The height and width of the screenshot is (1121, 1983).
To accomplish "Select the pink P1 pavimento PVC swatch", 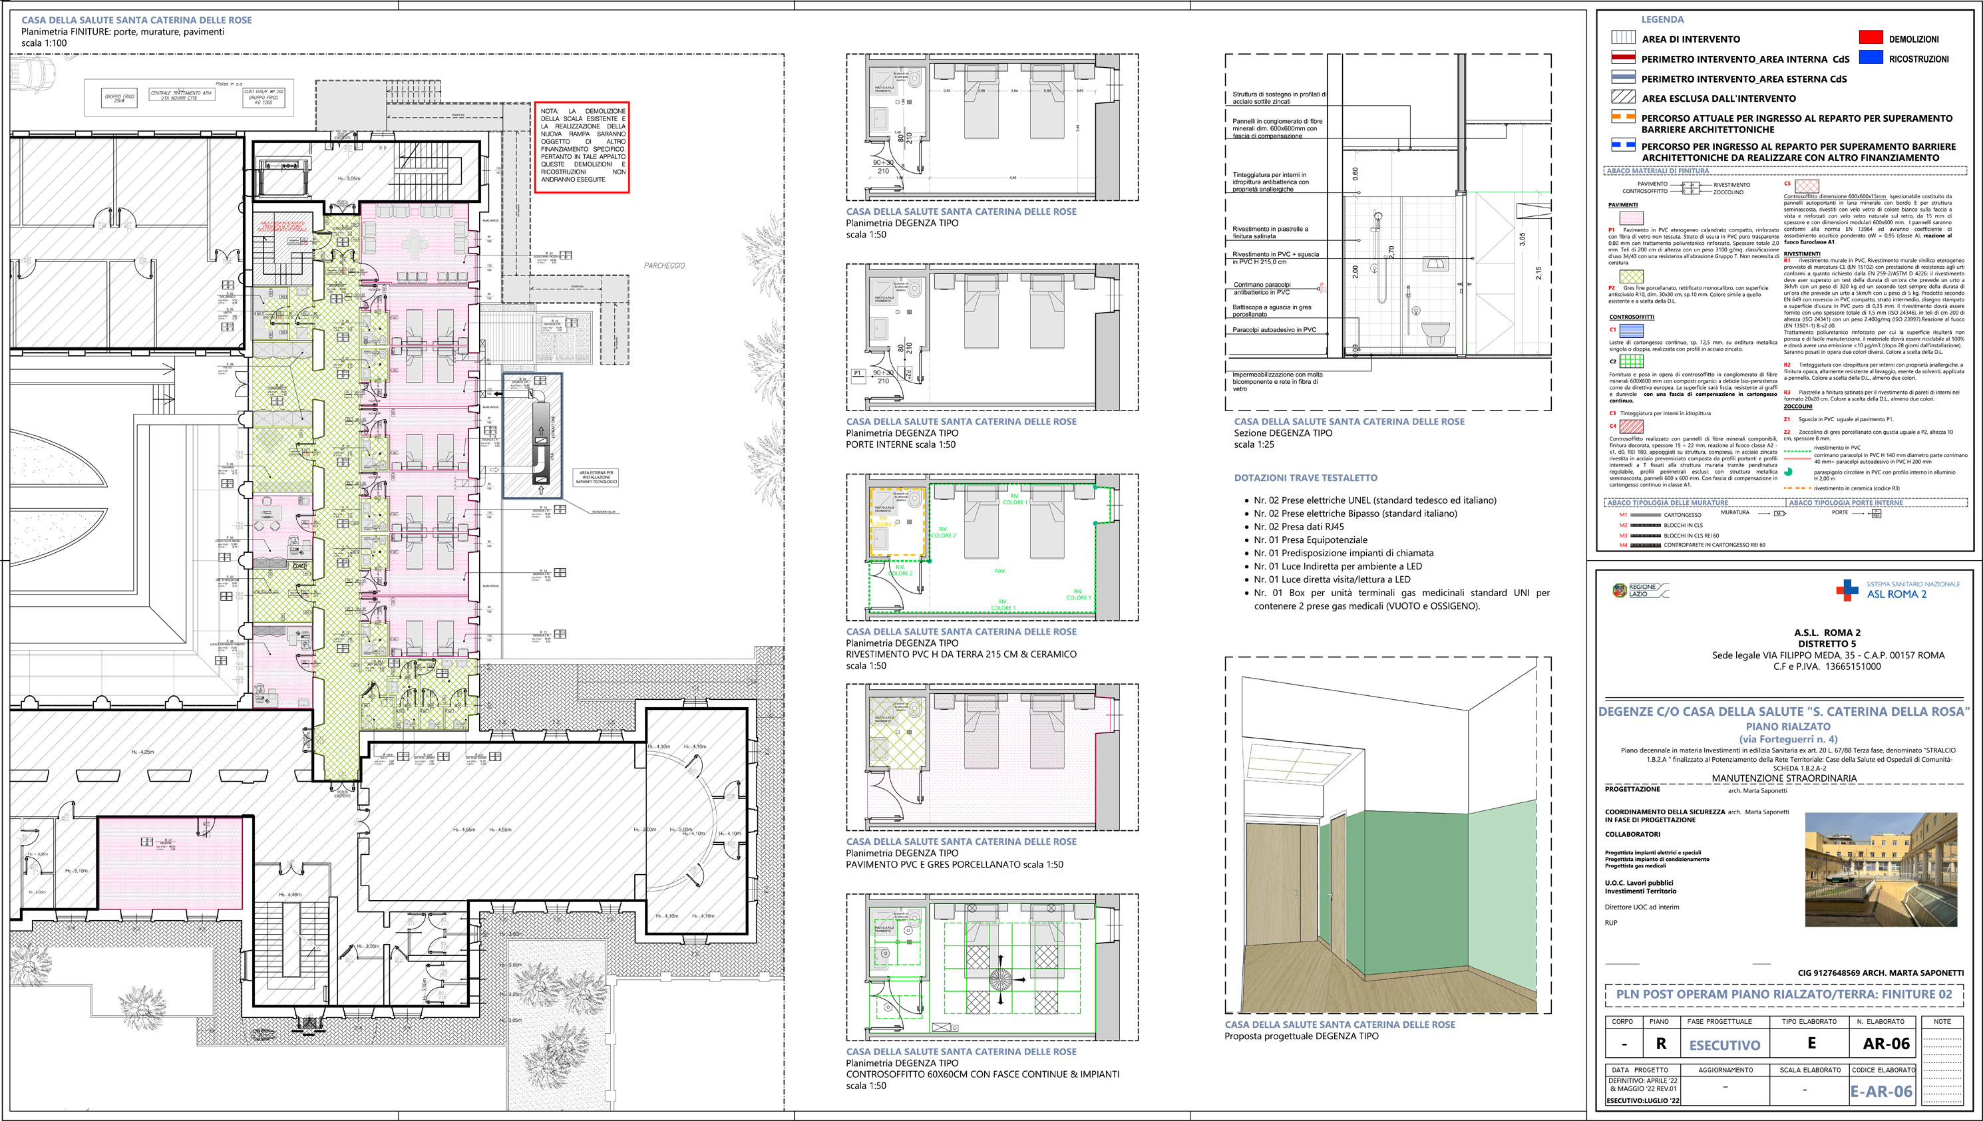I will pyautogui.click(x=1631, y=218).
